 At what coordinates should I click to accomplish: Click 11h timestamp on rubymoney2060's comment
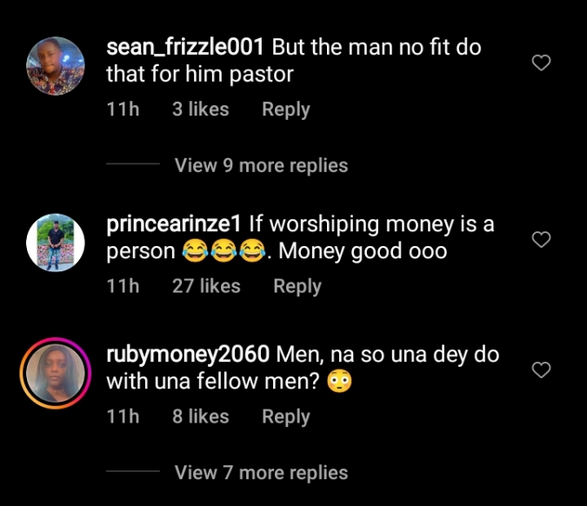[123, 417]
